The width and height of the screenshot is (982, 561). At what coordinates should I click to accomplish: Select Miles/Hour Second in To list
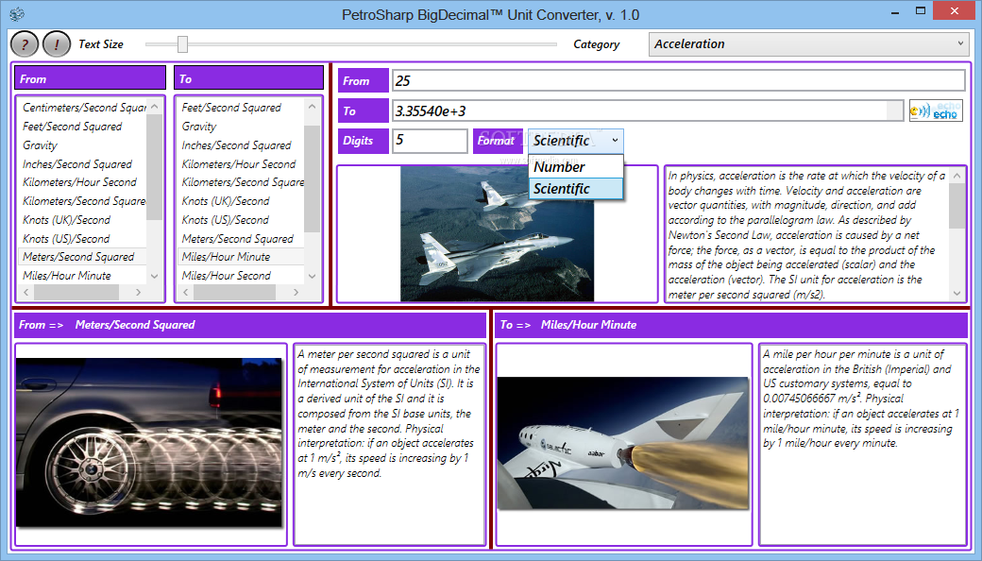[x=241, y=276]
